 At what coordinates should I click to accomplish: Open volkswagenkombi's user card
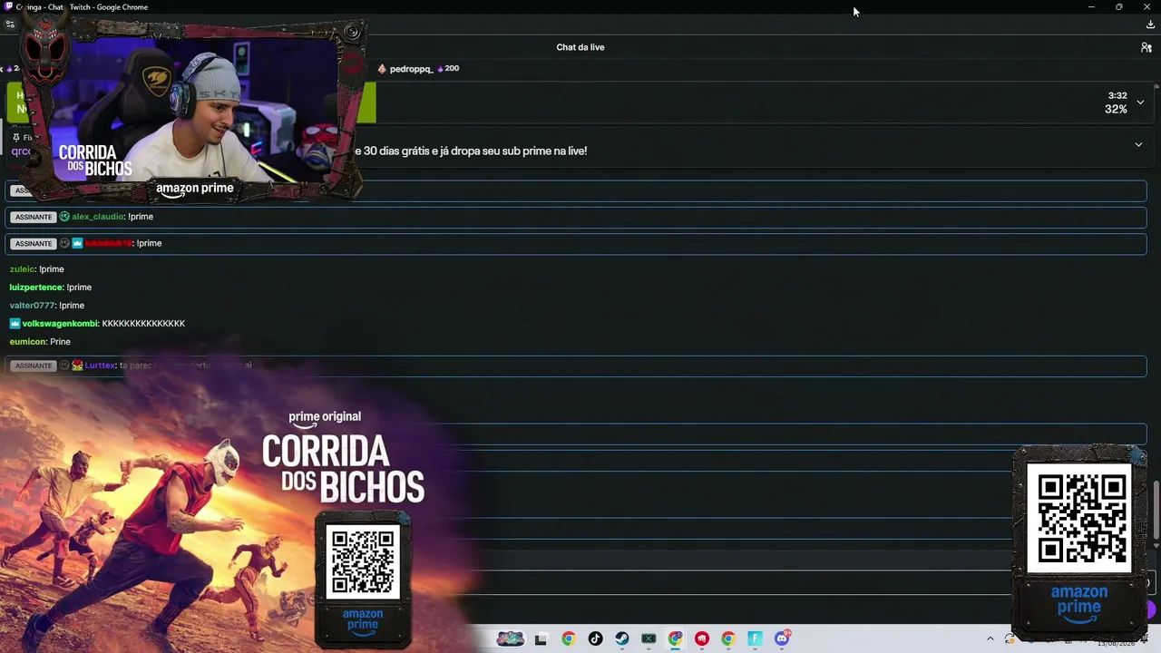click(61, 324)
